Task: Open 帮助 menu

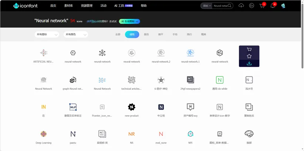Action: point(143,6)
